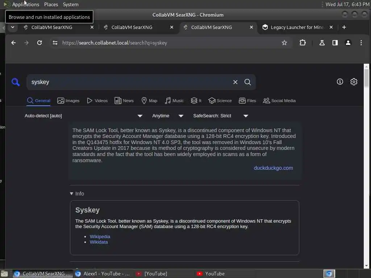Click the page vertical scrollbar thumb
Screen dimensions: 371x278
pos(367,78)
